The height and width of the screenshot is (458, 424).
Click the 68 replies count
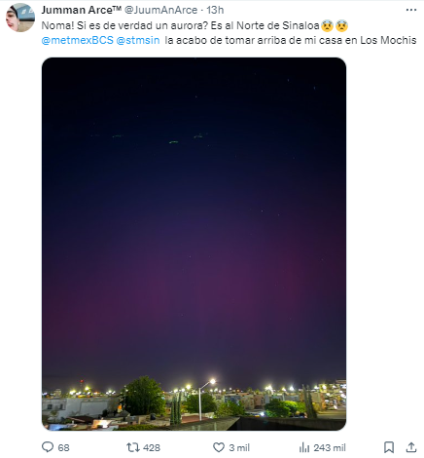63,448
